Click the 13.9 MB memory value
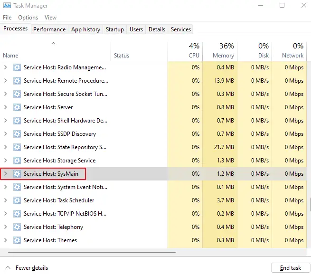Screen dimensions: 311x275 [224, 81]
